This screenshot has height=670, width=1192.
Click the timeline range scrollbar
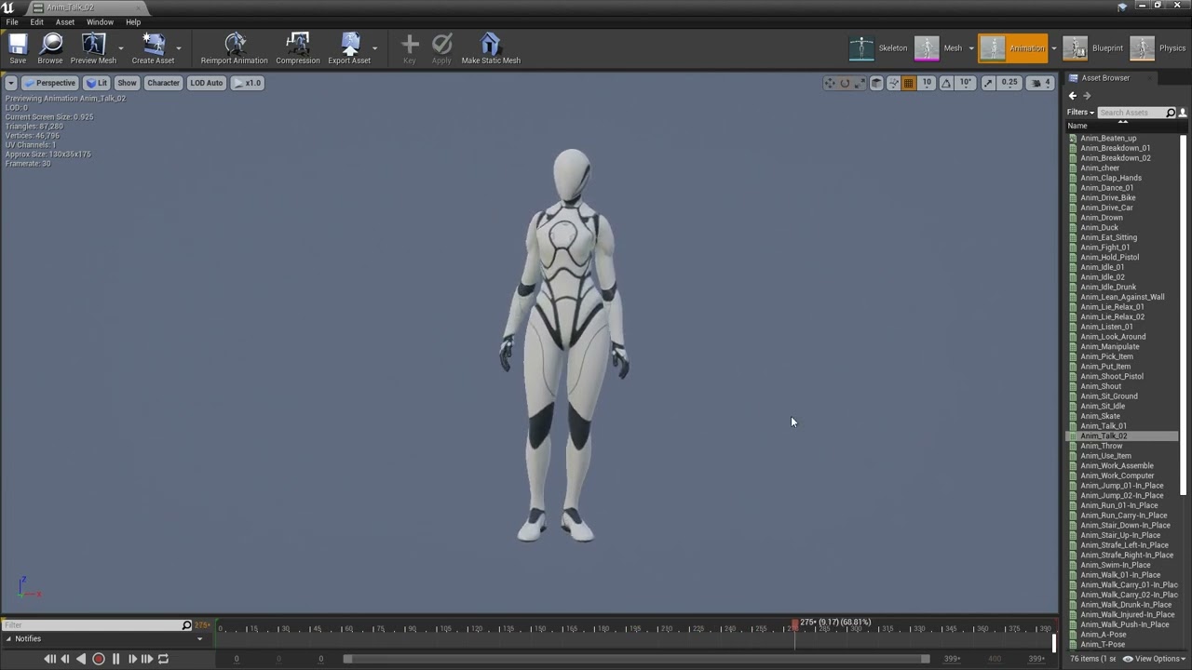click(x=637, y=659)
